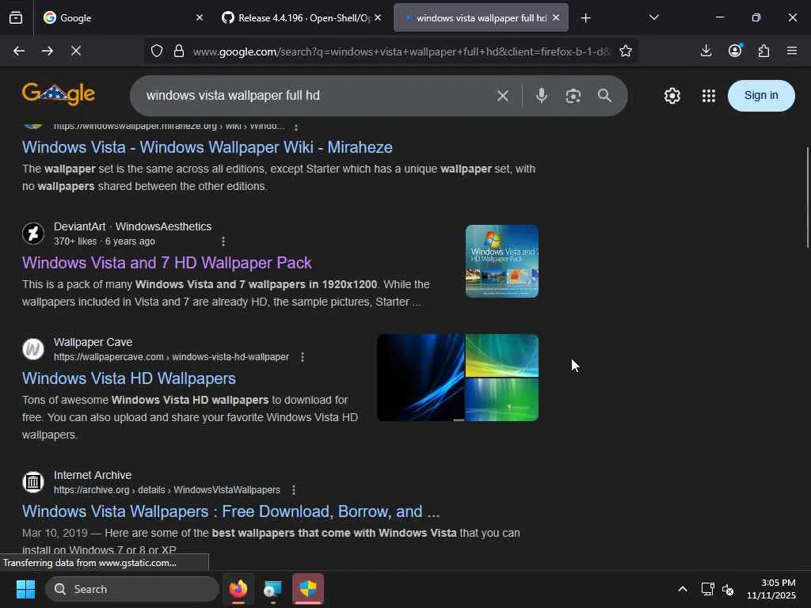Viewport: 811px width, 608px height.
Task: Click the Firefox address bar
Action: [x=401, y=51]
